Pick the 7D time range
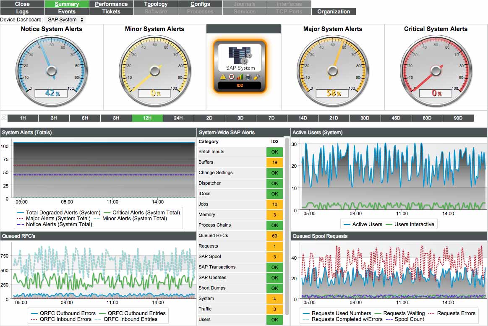This screenshot has height=326, width=488. click(x=272, y=118)
